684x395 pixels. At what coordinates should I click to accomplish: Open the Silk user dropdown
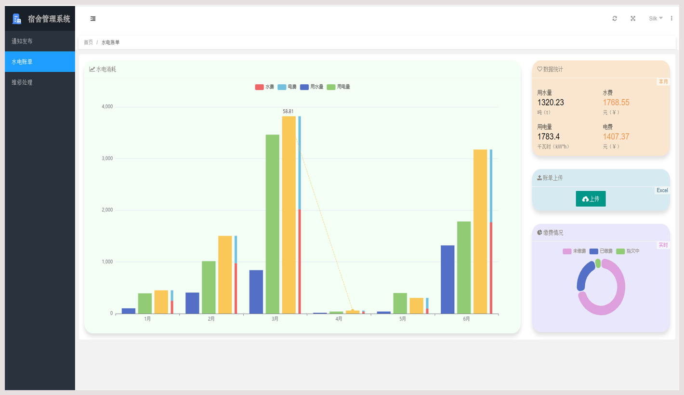(x=656, y=18)
